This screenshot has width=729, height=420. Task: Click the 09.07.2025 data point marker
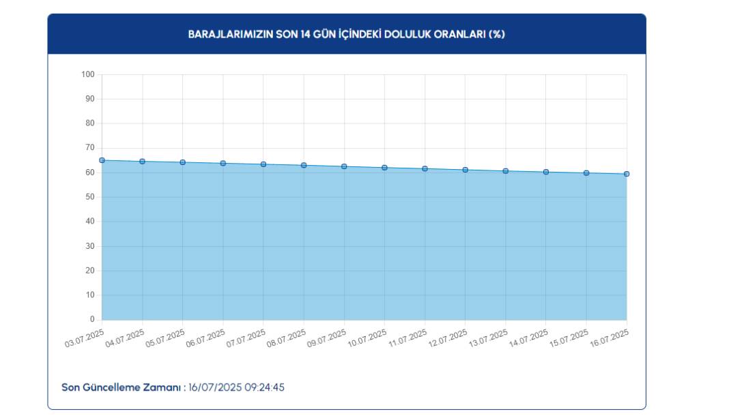[x=344, y=166]
